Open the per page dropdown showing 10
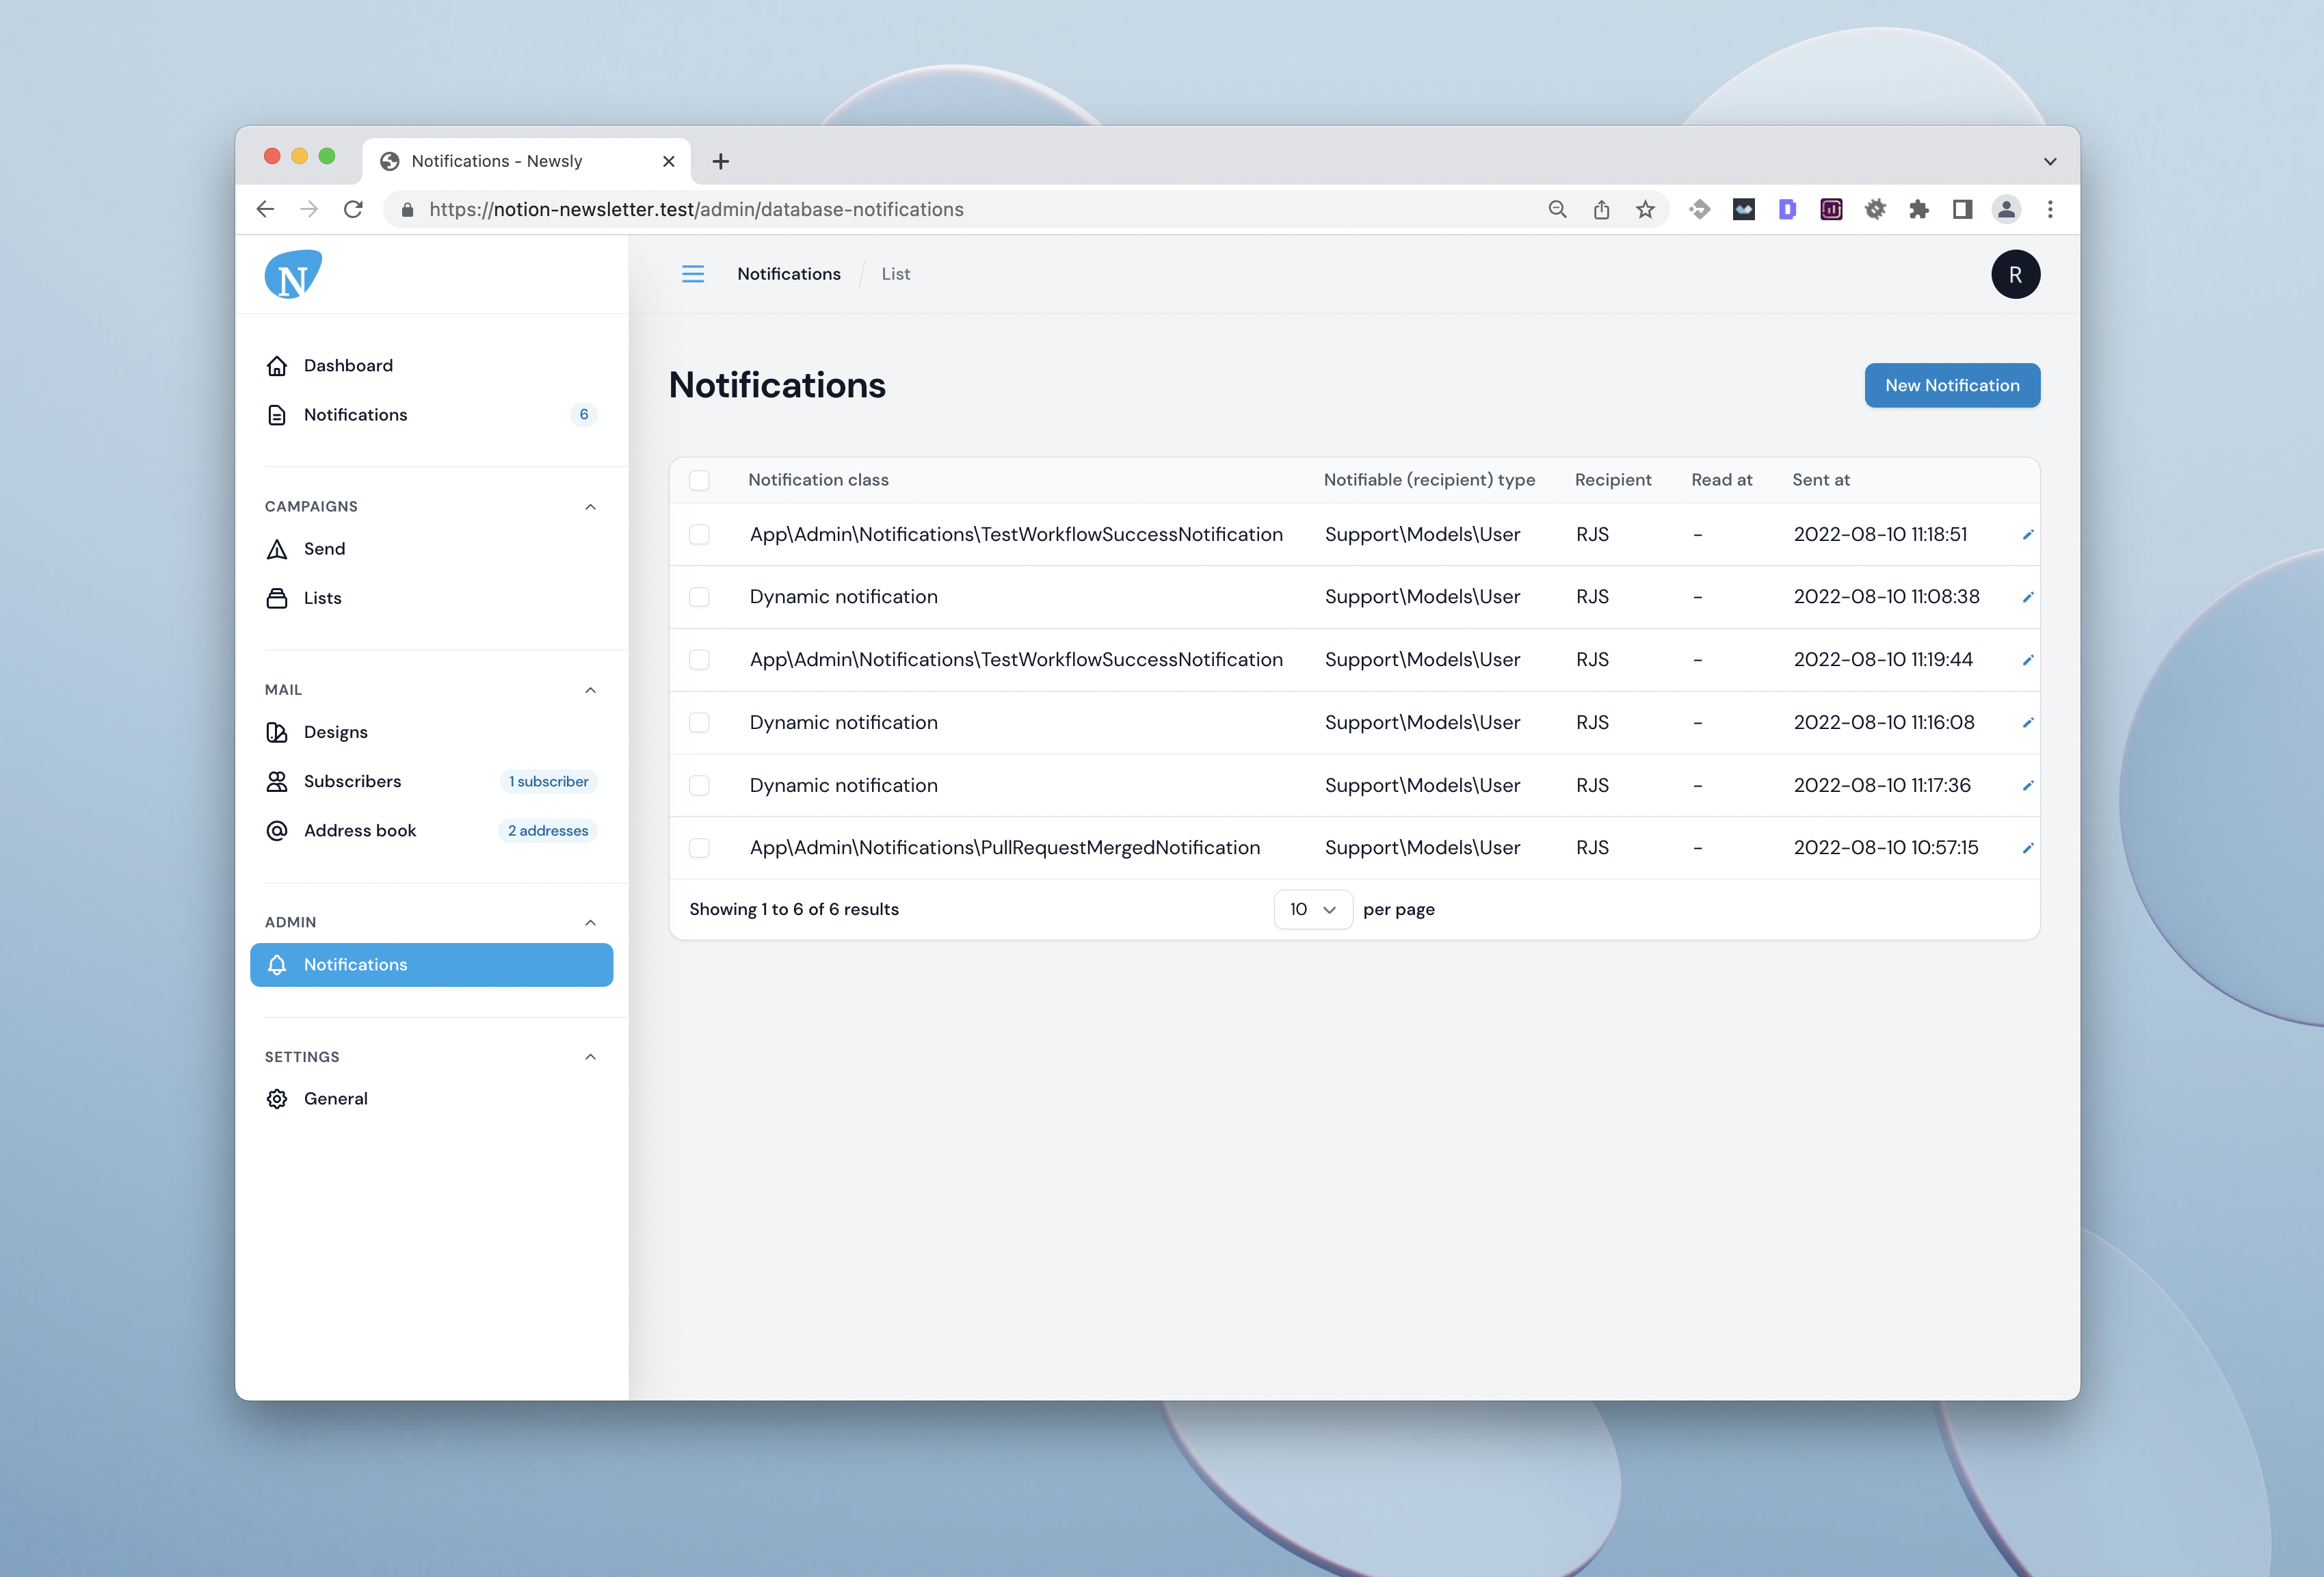The image size is (2324, 1577). tap(1312, 909)
